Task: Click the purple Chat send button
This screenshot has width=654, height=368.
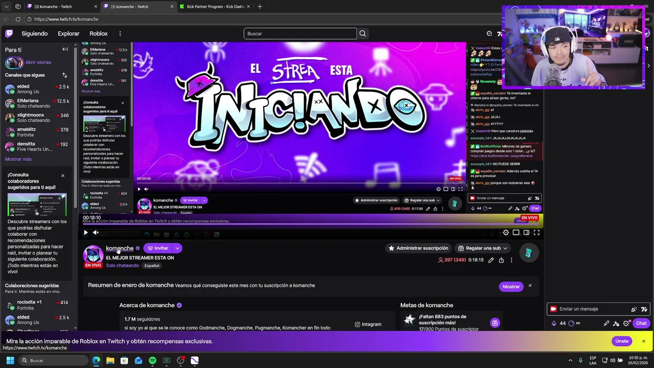Action: [x=641, y=323]
